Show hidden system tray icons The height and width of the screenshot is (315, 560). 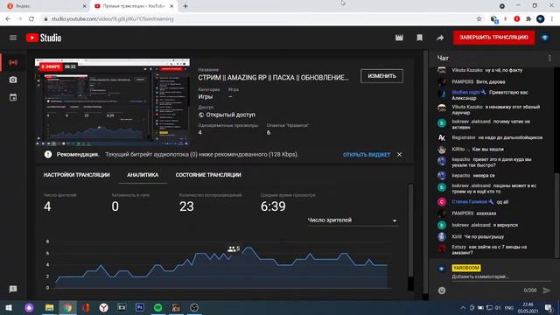tap(463, 307)
